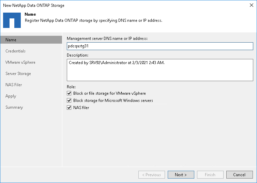Image resolution: width=257 pixels, height=183 pixels.
Task: Click the 'Management server DNS name or IP address' label
Action: coord(107,39)
